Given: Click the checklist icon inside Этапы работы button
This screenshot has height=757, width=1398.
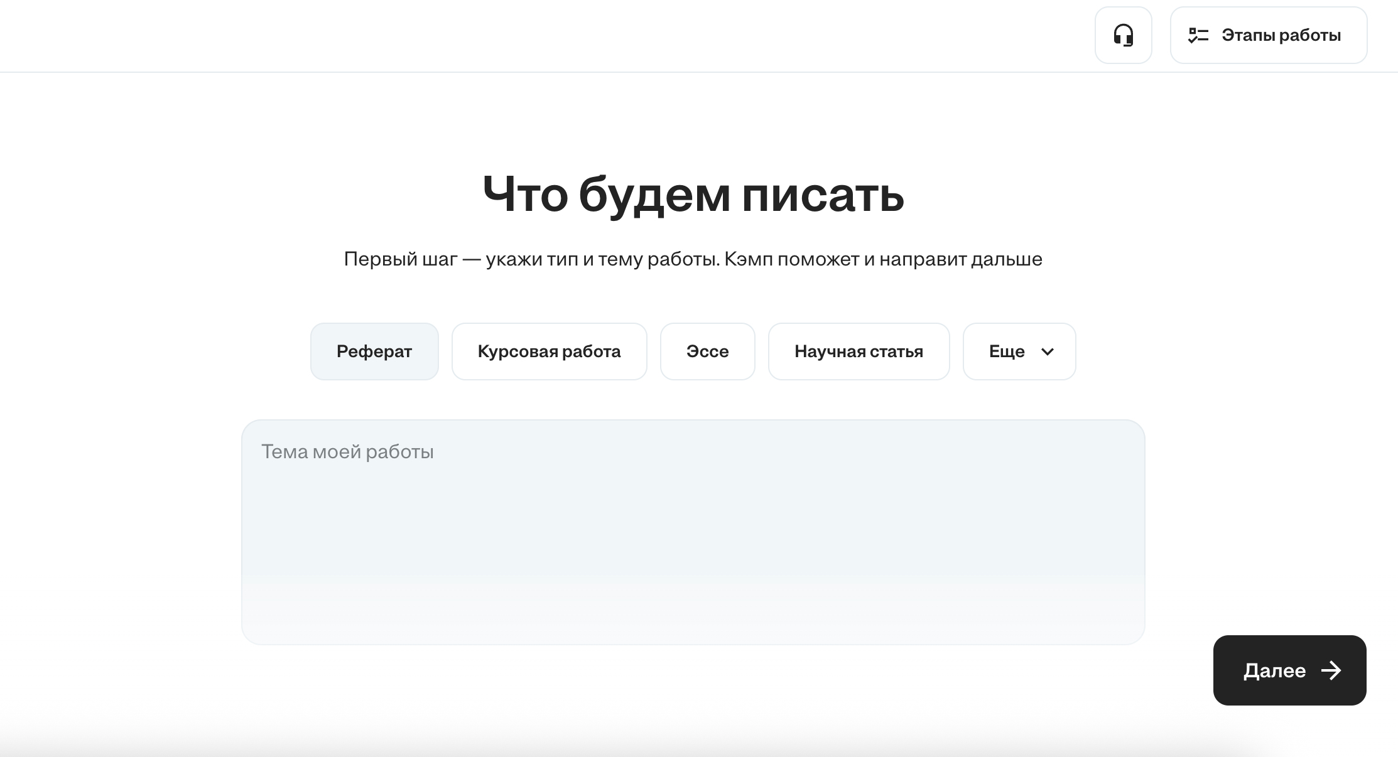Looking at the screenshot, I should pos(1198,35).
